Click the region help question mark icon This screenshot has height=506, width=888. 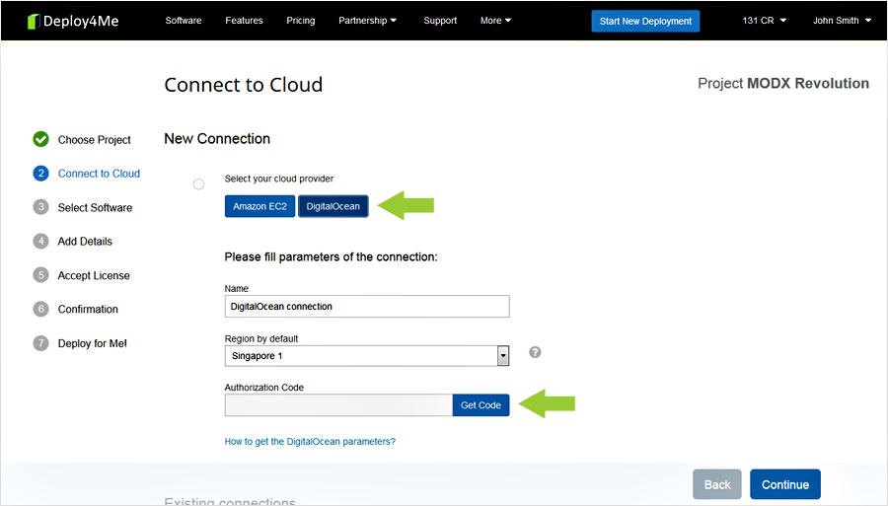click(535, 352)
